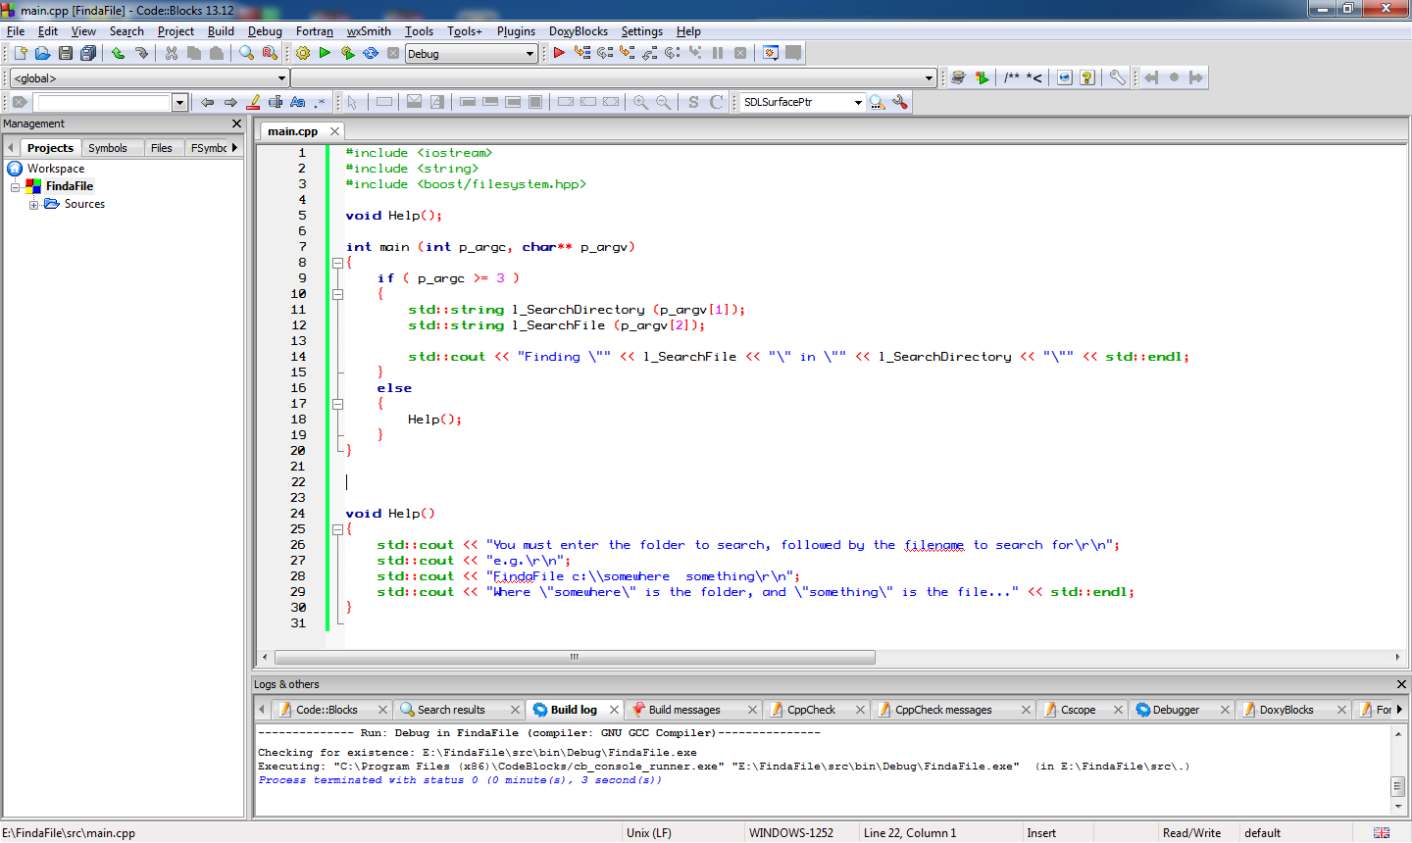Jump back with the left arrow icon
Image resolution: width=1412 pixels, height=843 pixels.
[207, 102]
